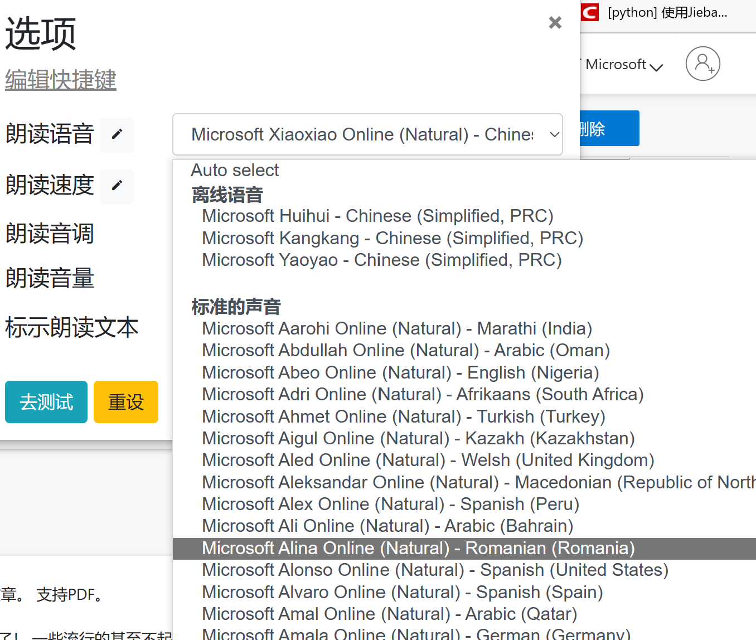
Task: Click the 支持PDF。 text on page
Action: 70,595
